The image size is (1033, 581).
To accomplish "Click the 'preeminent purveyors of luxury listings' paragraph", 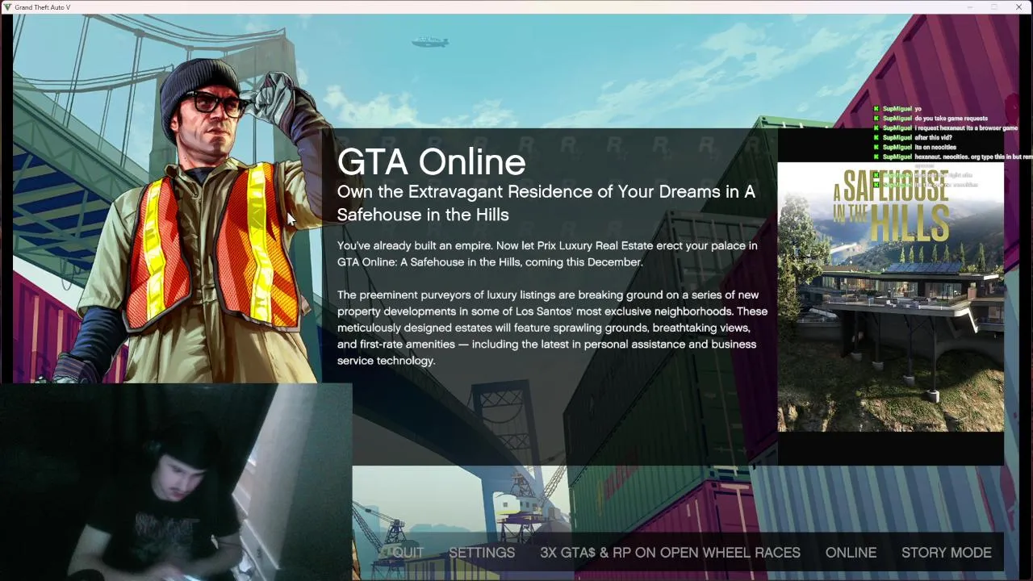I will point(552,328).
